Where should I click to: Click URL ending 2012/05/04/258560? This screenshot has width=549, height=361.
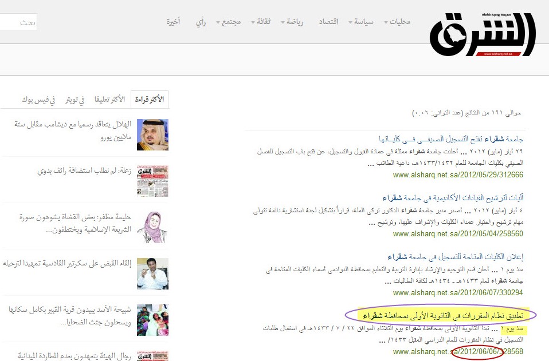458,234
